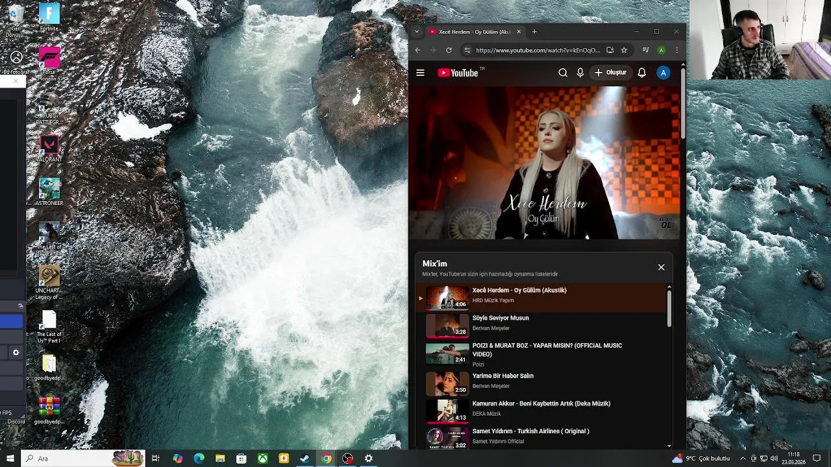Open Xbox app from taskbar
831x467 pixels.
262,459
